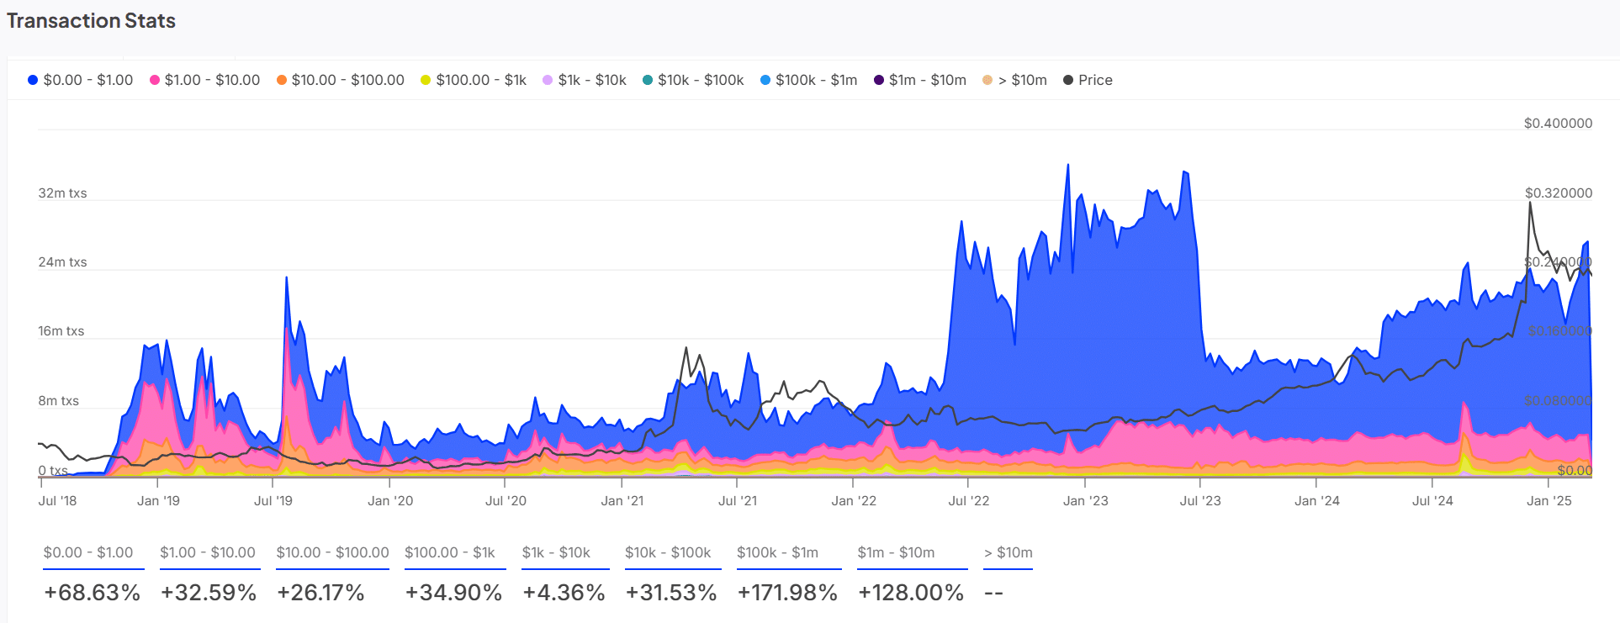Click the Jan '23 axis marker
This screenshot has height=623, width=1620.
click(x=1085, y=500)
